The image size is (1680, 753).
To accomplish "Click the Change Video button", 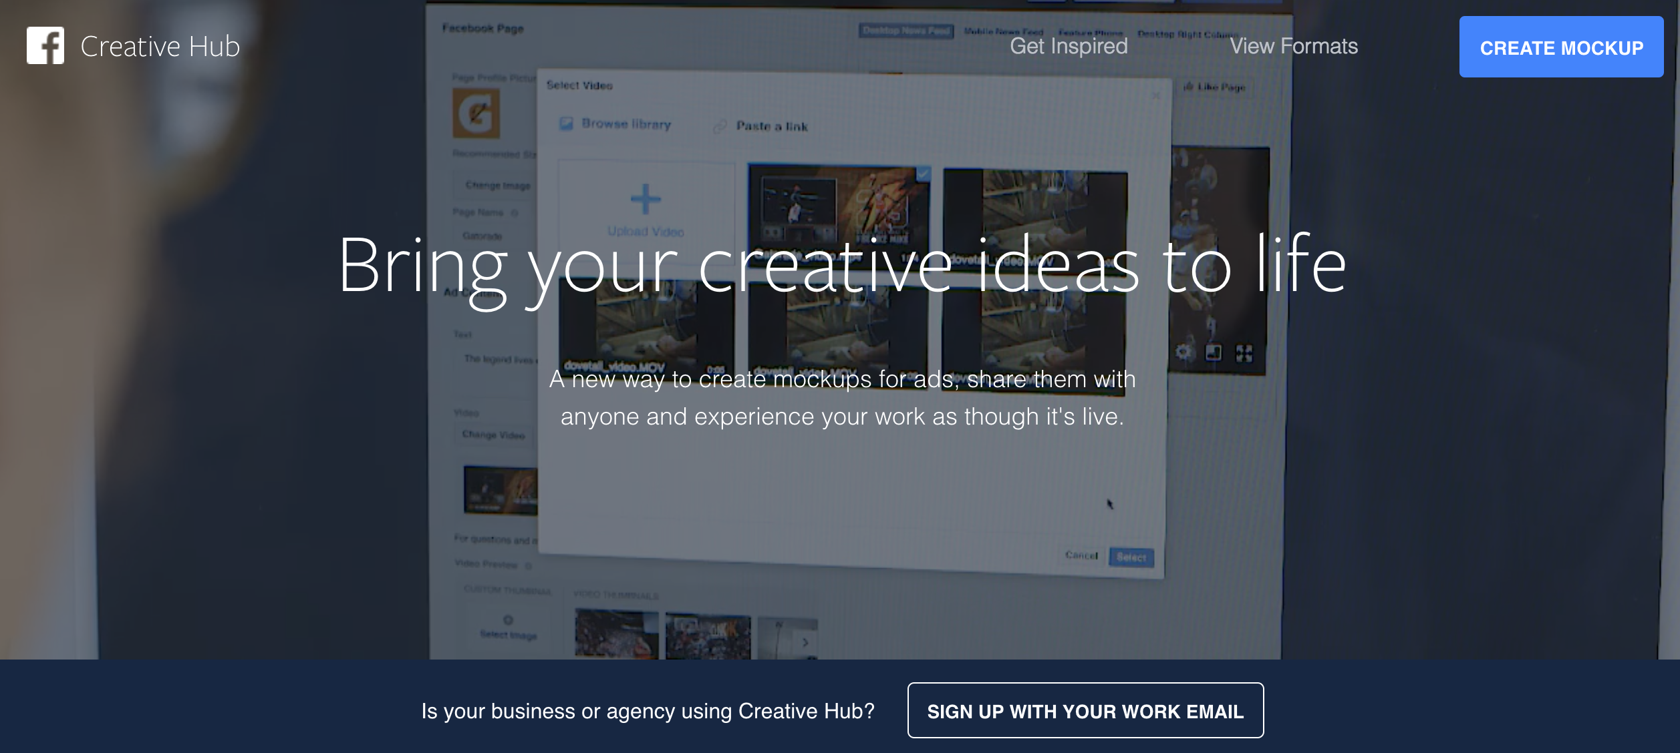I will coord(493,435).
